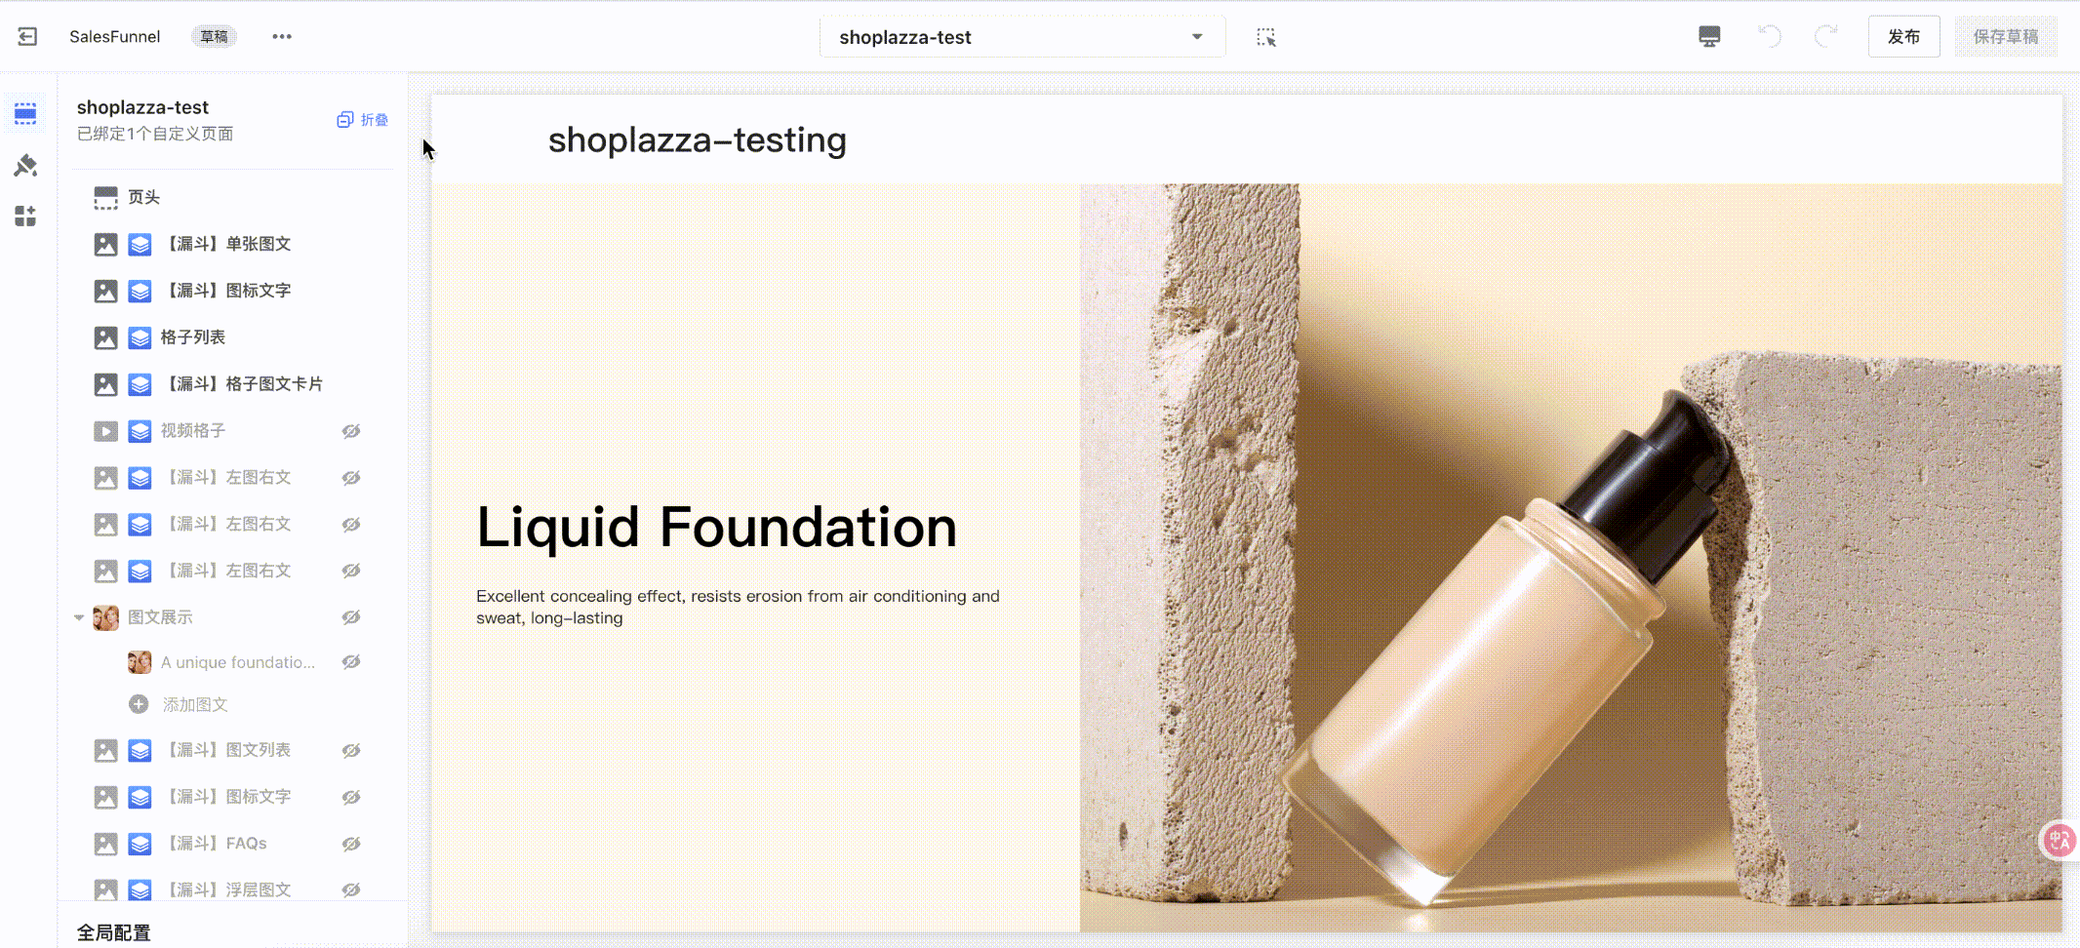The height and width of the screenshot is (948, 2080).
Task: Click layers icon of 【漏斗】单张图文 row
Action: 140,244
